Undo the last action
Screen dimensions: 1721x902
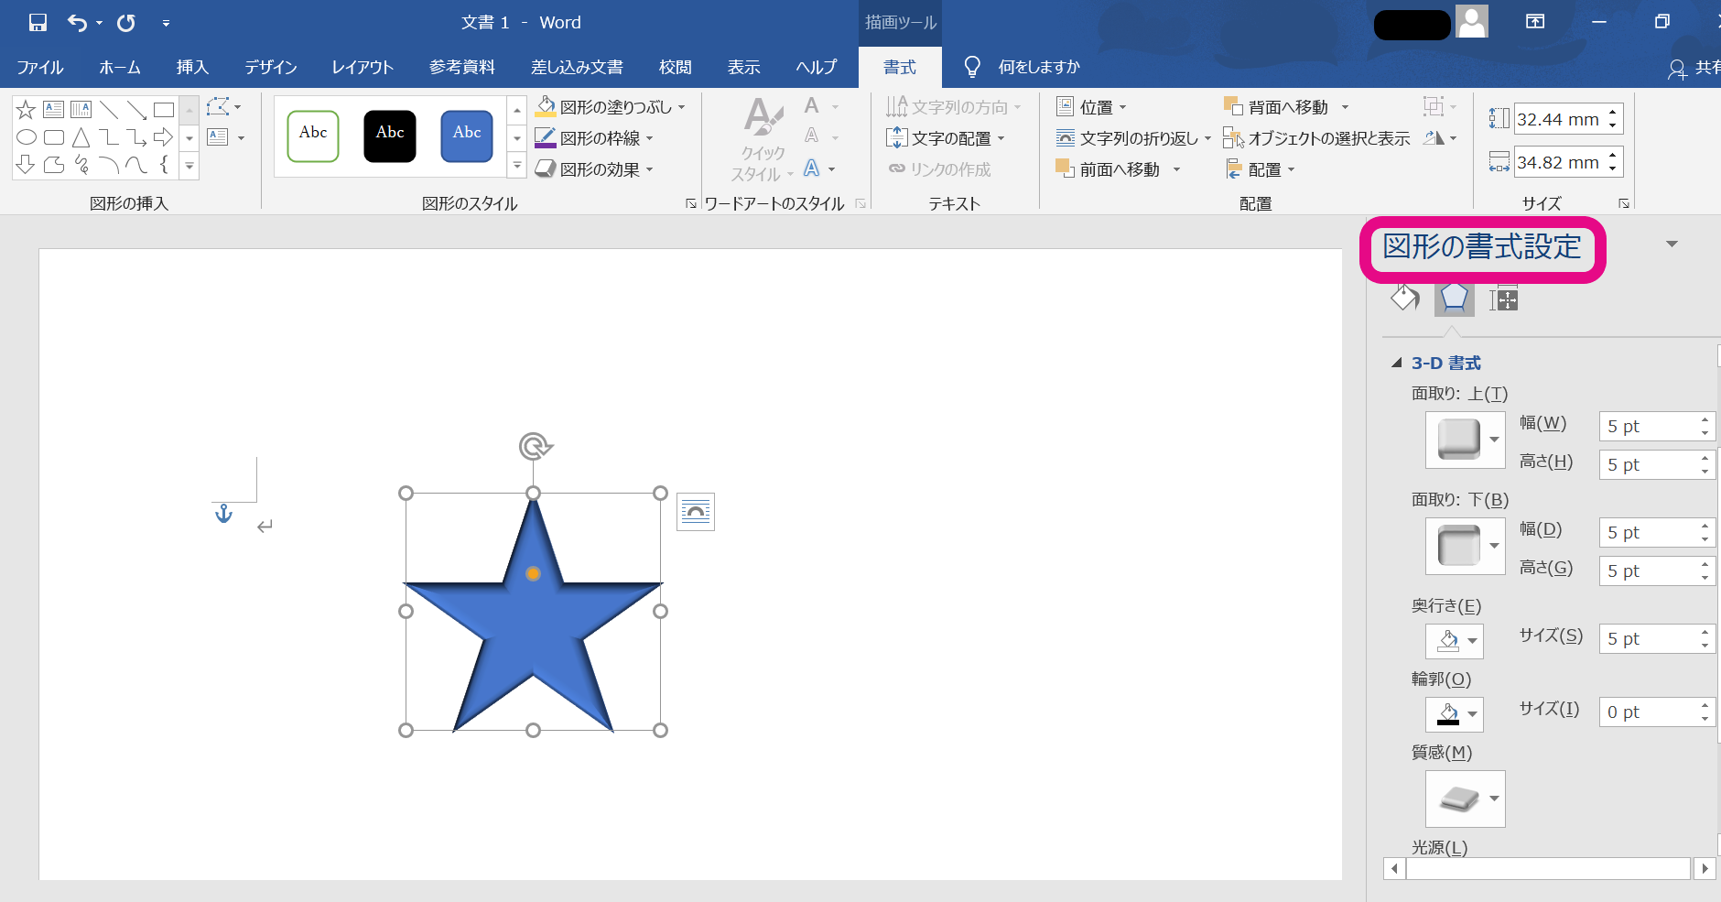[x=78, y=23]
